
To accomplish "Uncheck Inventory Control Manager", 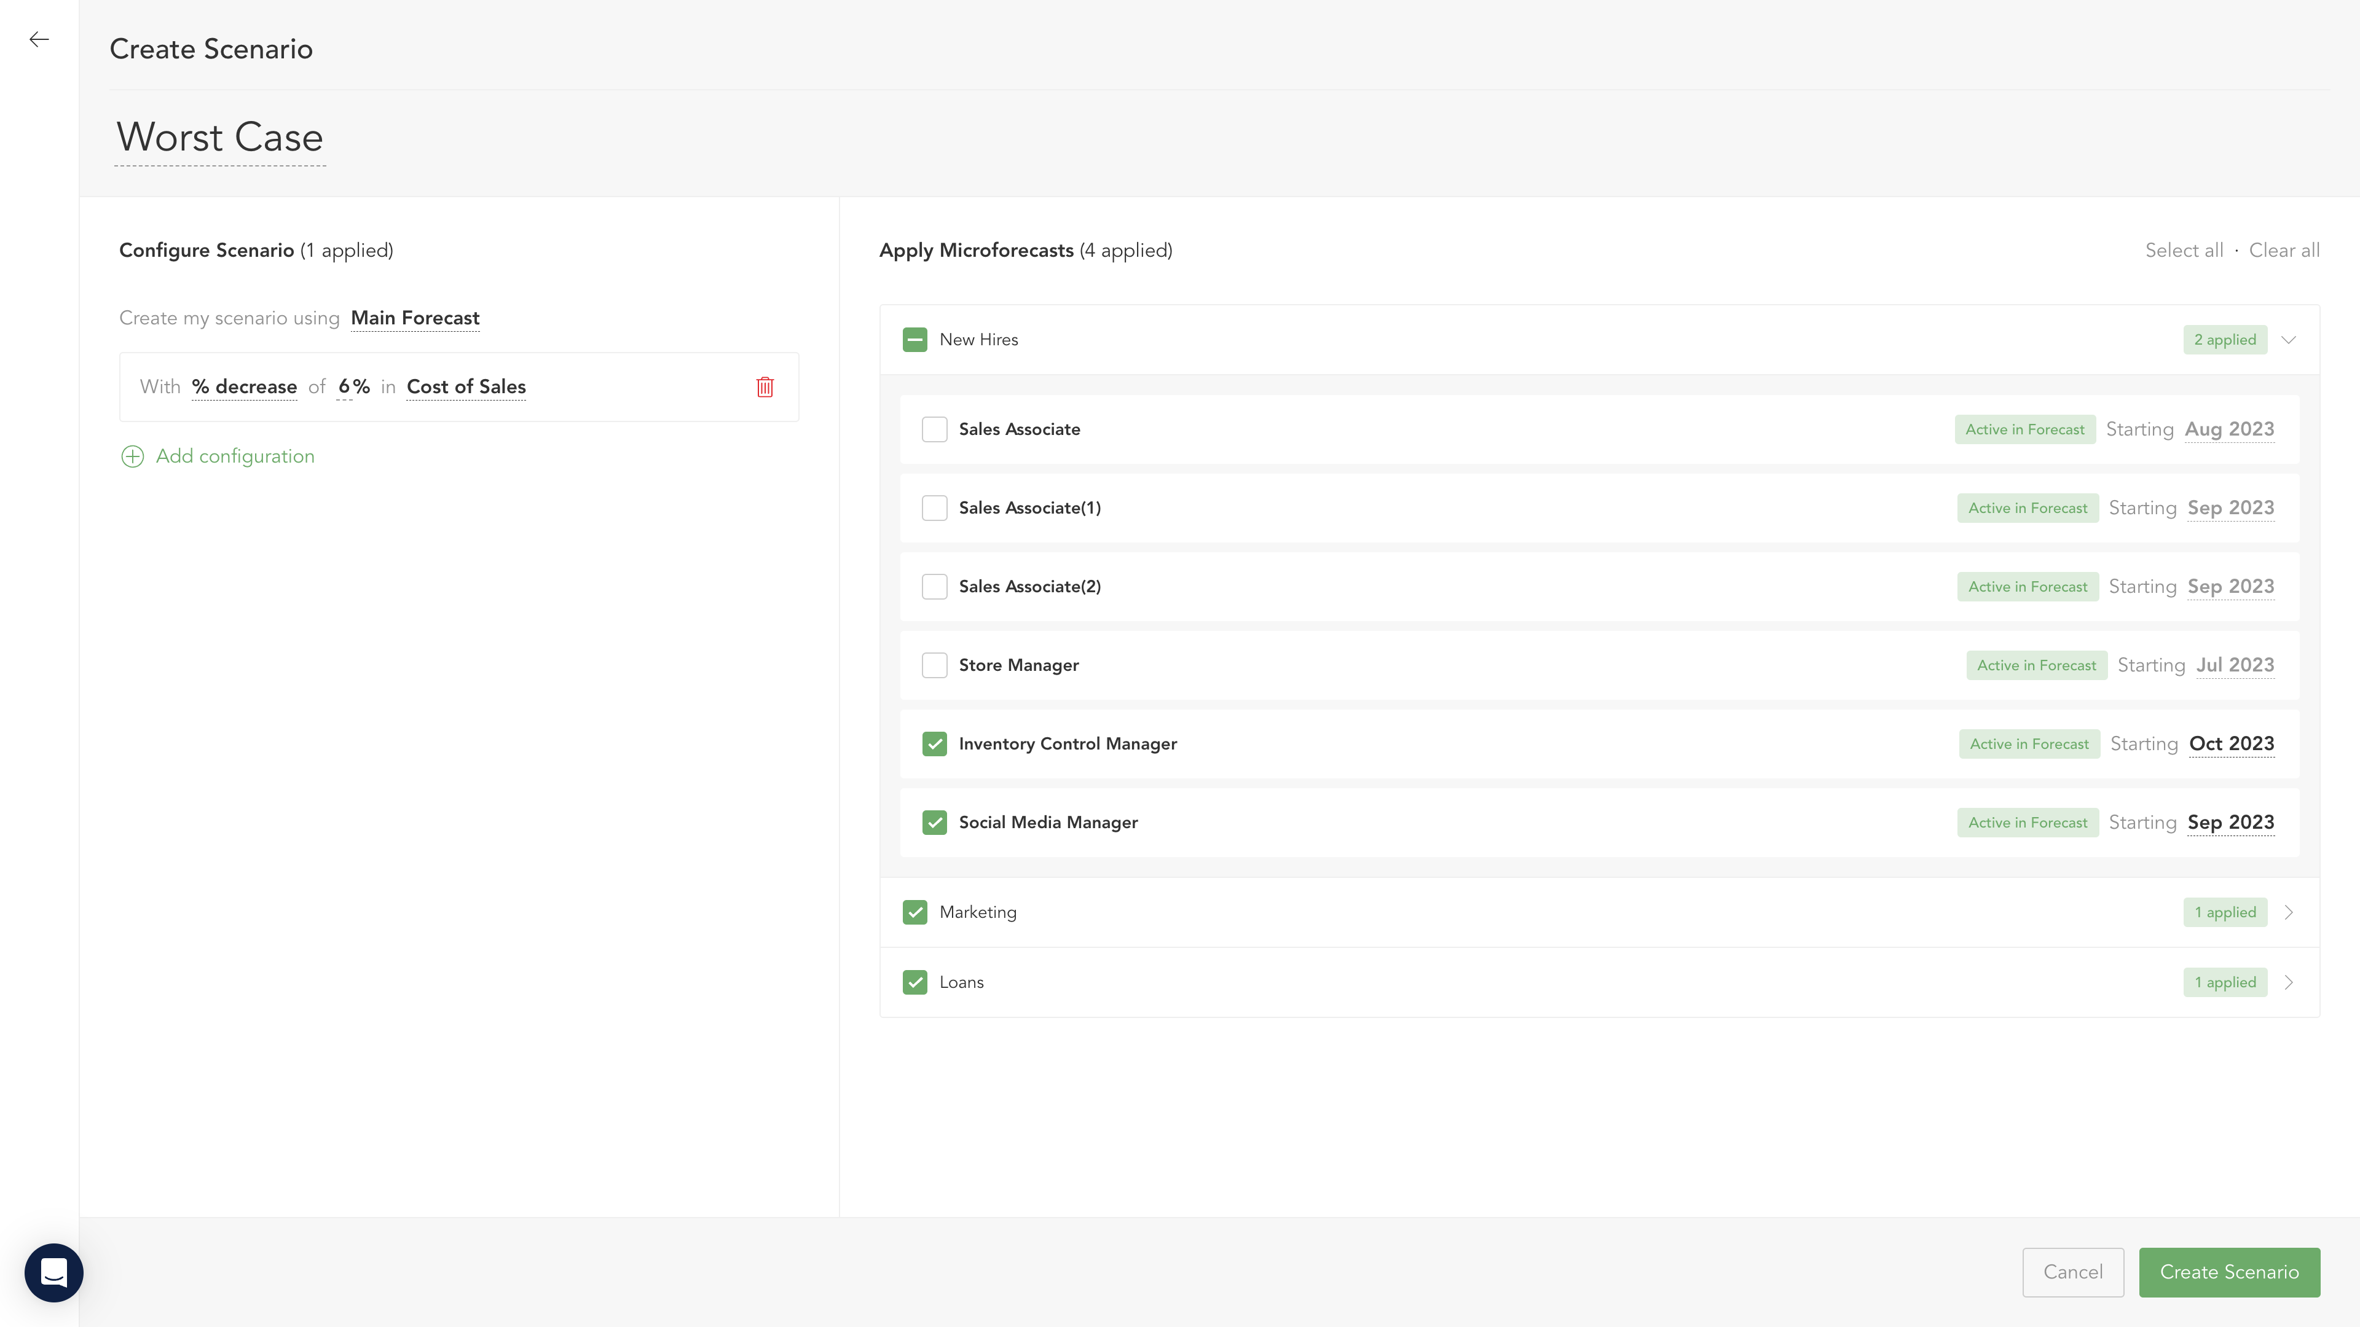I will coord(934,745).
